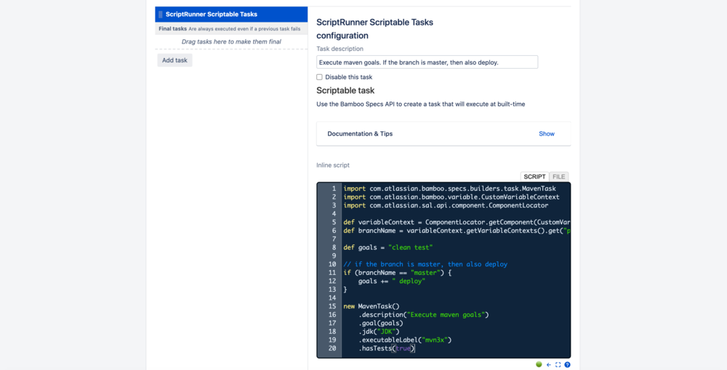Click line number 11 in the editor gutter
727x370 pixels.
point(332,273)
